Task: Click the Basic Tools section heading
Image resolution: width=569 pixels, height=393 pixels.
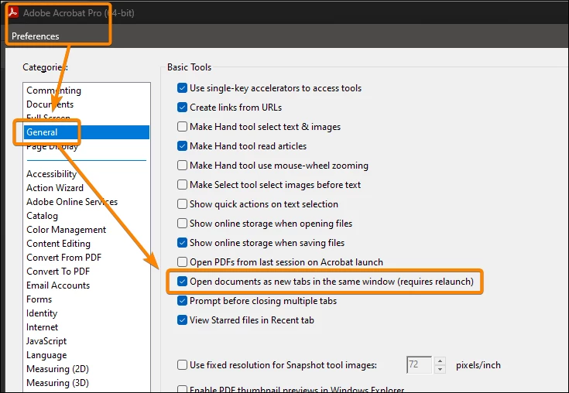Action: (x=189, y=67)
